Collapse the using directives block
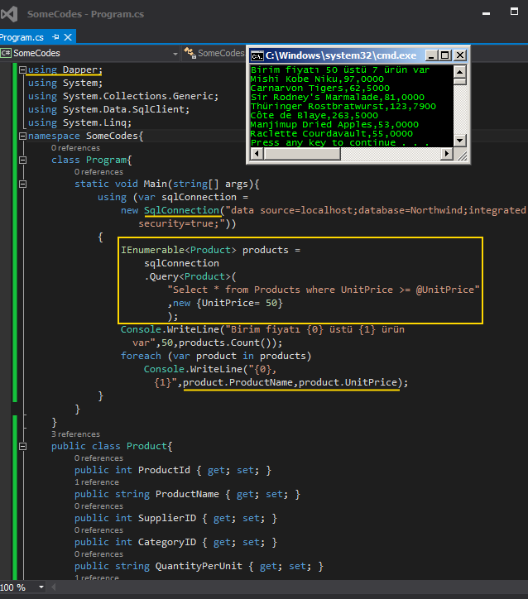This screenshot has height=599, width=528. pyautogui.click(x=22, y=69)
